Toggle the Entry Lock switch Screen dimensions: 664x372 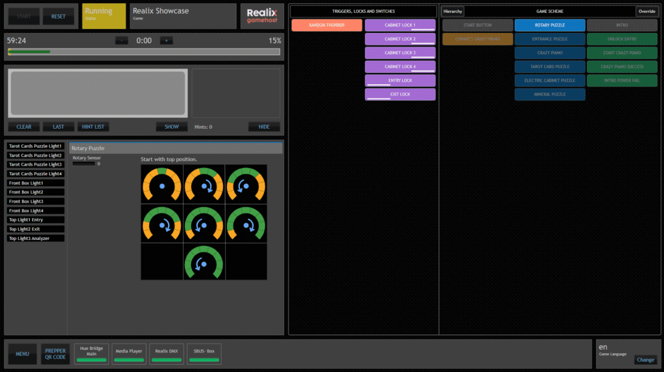(400, 81)
